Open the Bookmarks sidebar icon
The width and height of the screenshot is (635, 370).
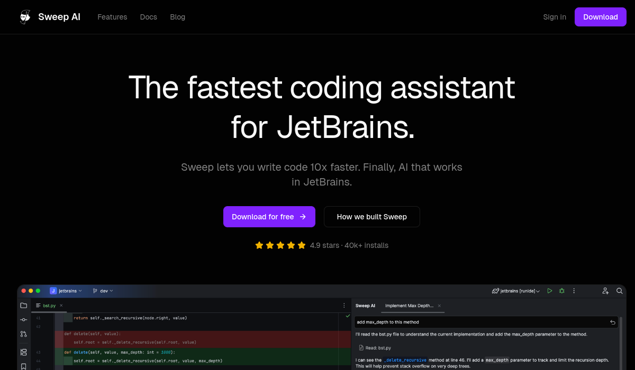(23, 366)
